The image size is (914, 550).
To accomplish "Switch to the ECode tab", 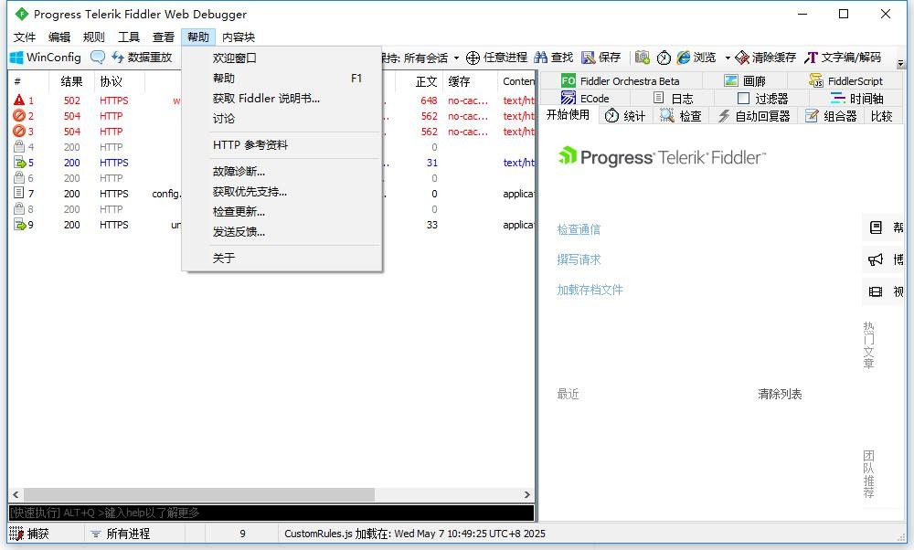I will (585, 99).
